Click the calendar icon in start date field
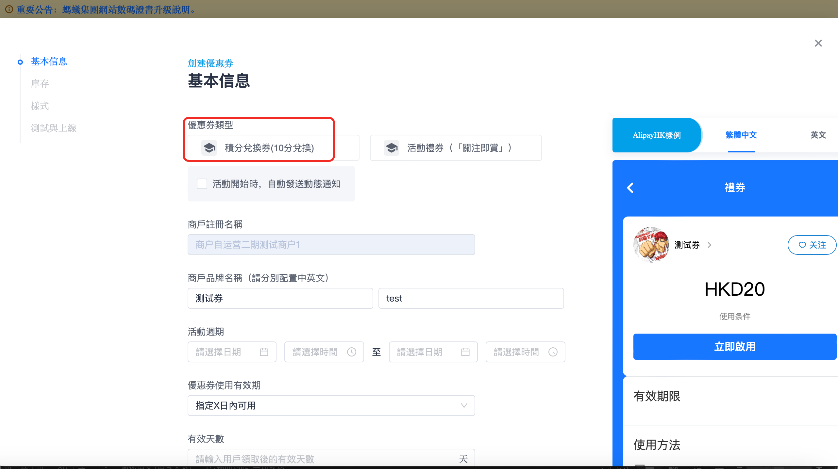The image size is (838, 469). tap(264, 352)
